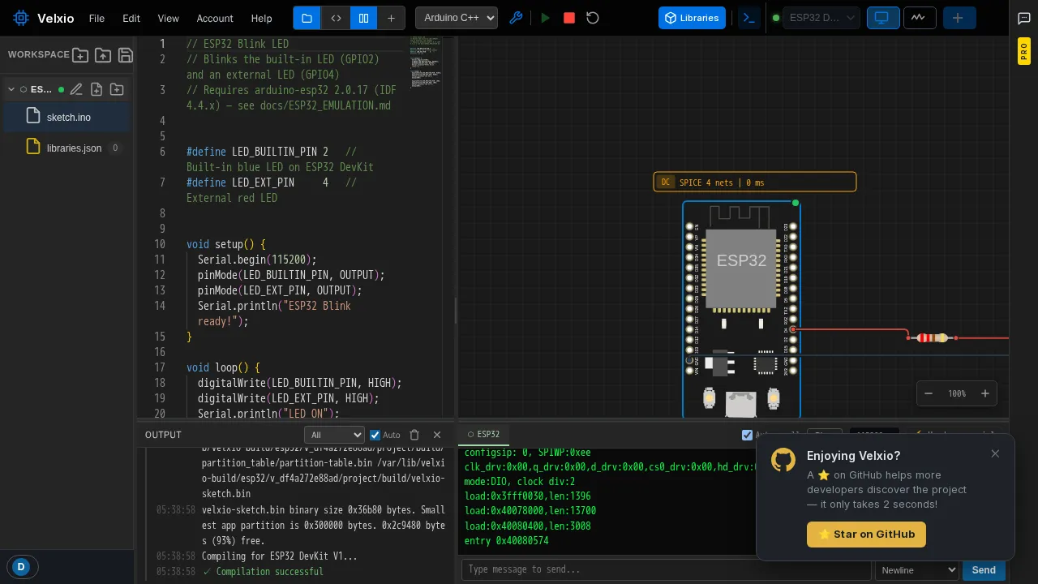Toggle the file explorer panel button
This screenshot has height=584, width=1038.
pyautogui.click(x=307, y=18)
